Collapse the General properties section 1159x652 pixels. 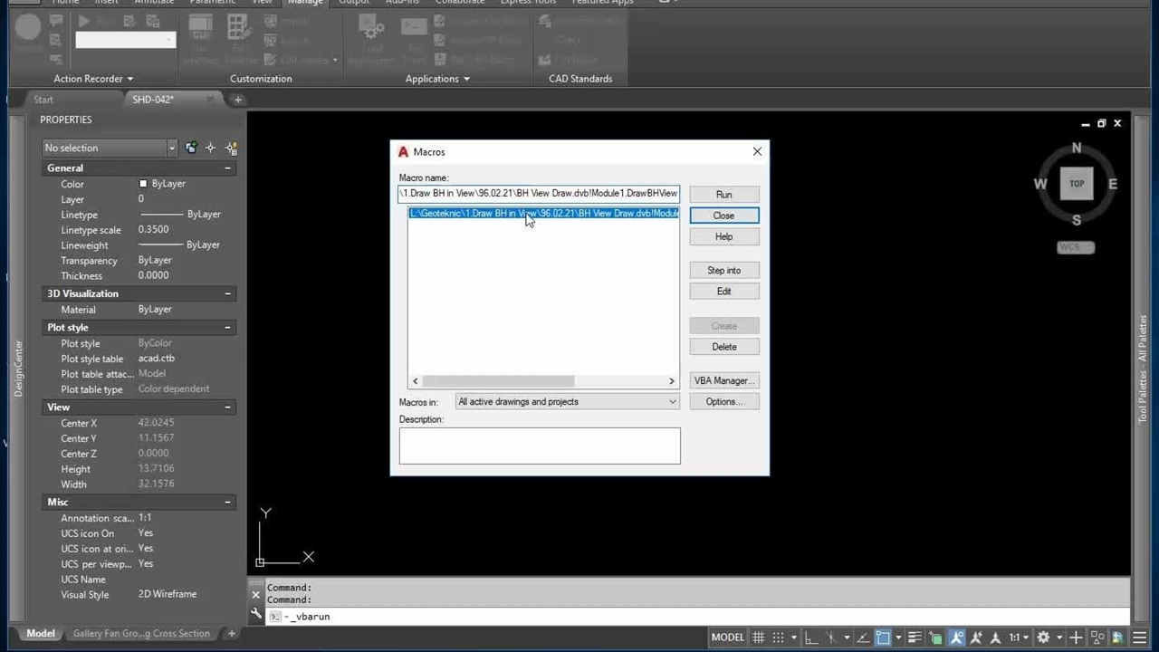[228, 168]
